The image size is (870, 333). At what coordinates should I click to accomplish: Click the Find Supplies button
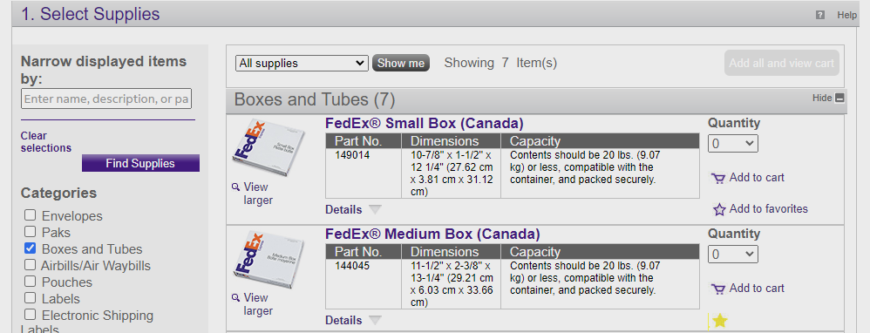tap(140, 163)
